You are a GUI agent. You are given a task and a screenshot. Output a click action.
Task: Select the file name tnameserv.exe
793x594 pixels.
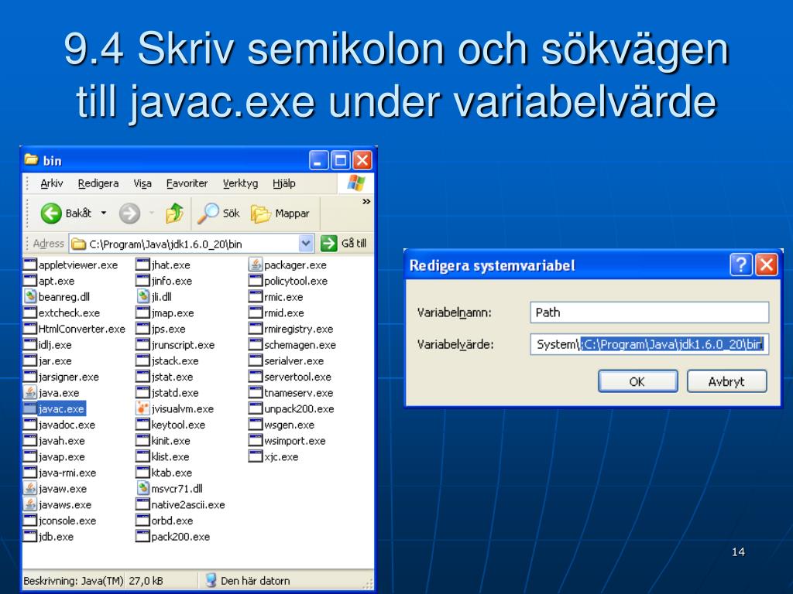[299, 393]
